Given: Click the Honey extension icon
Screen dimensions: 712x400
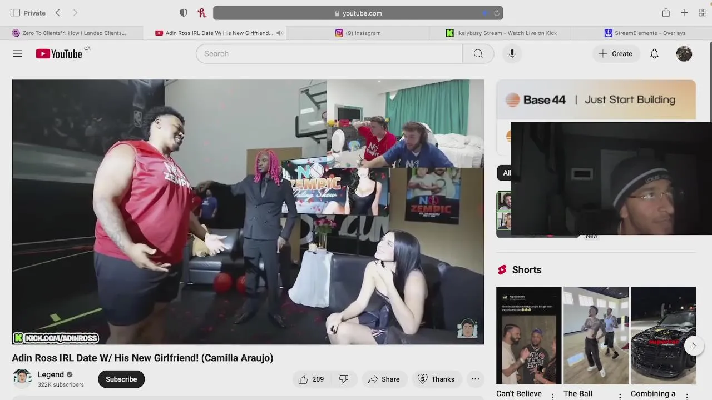Looking at the screenshot, I should (x=201, y=13).
